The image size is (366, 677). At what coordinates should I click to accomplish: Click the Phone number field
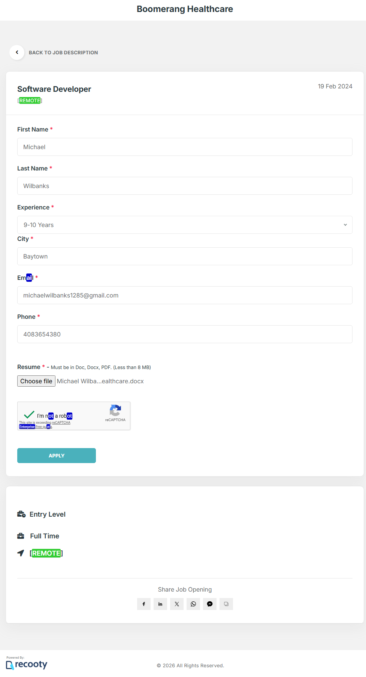tap(185, 334)
